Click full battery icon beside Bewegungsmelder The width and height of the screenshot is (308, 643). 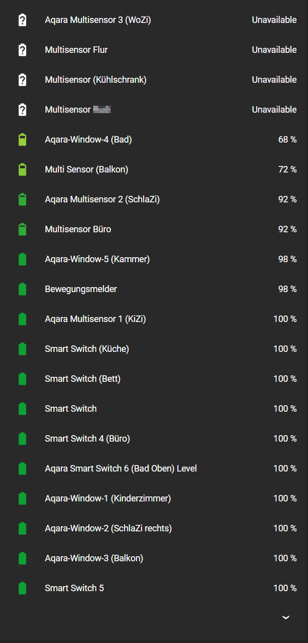tap(22, 289)
